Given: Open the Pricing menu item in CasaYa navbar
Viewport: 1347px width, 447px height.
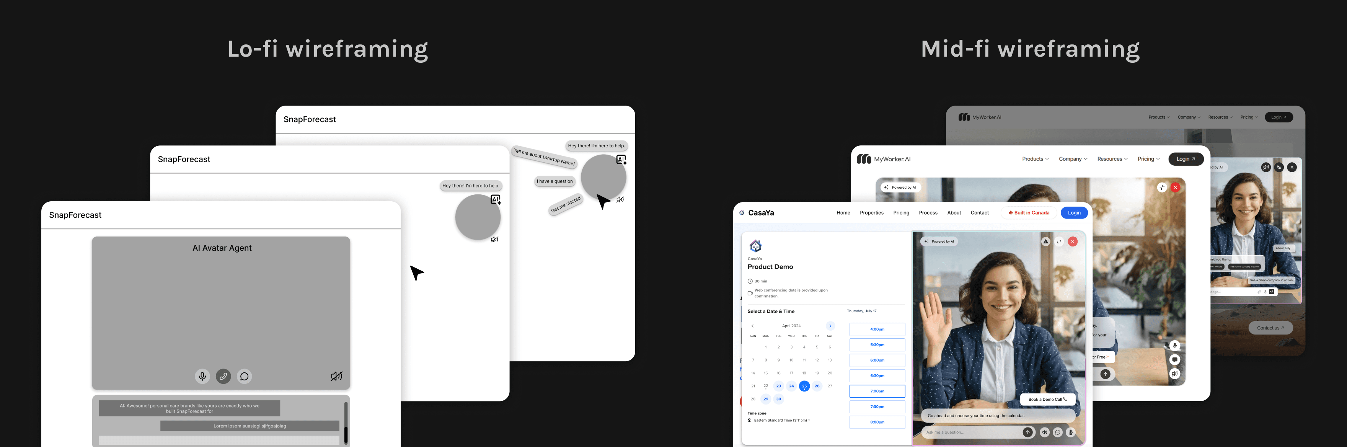Looking at the screenshot, I should click(901, 213).
